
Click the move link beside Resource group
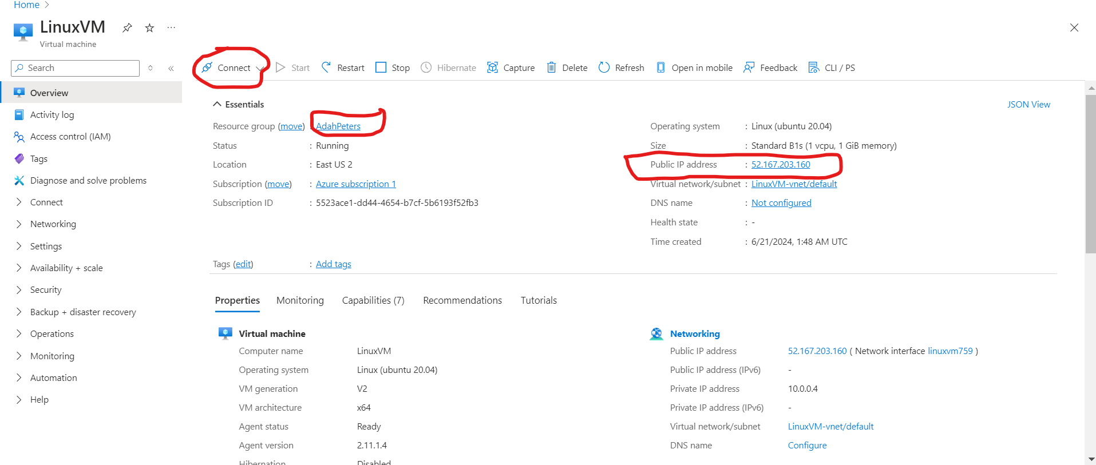click(291, 126)
